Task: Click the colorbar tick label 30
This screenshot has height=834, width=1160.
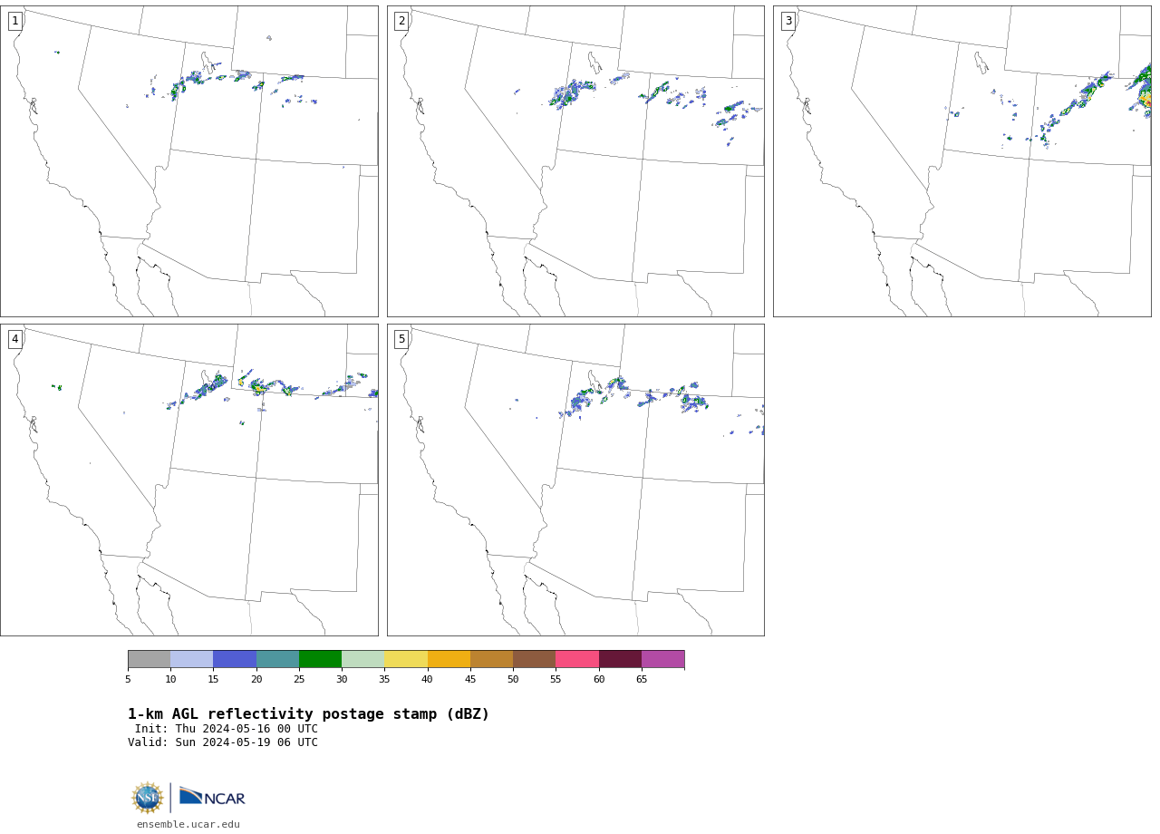Action: point(342,679)
